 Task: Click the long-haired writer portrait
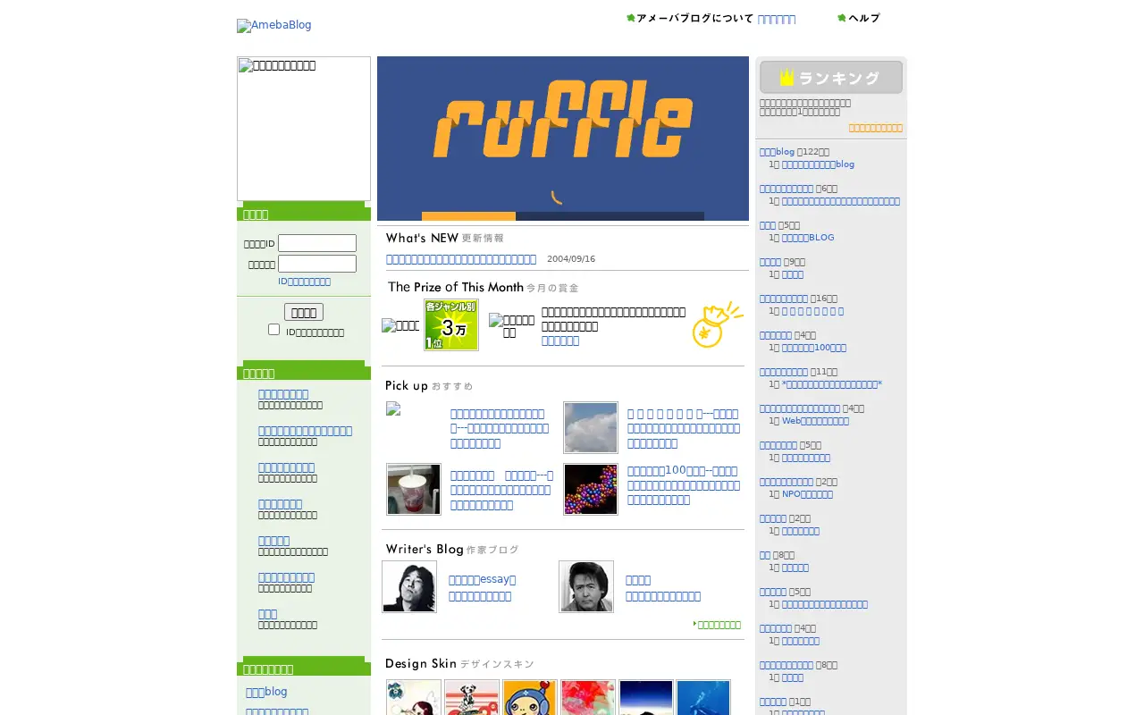point(409,586)
